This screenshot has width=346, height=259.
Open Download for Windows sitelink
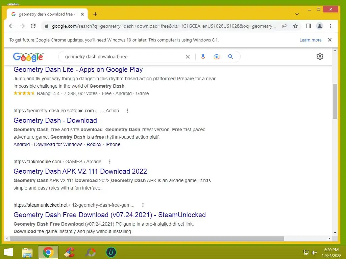pos(58,144)
